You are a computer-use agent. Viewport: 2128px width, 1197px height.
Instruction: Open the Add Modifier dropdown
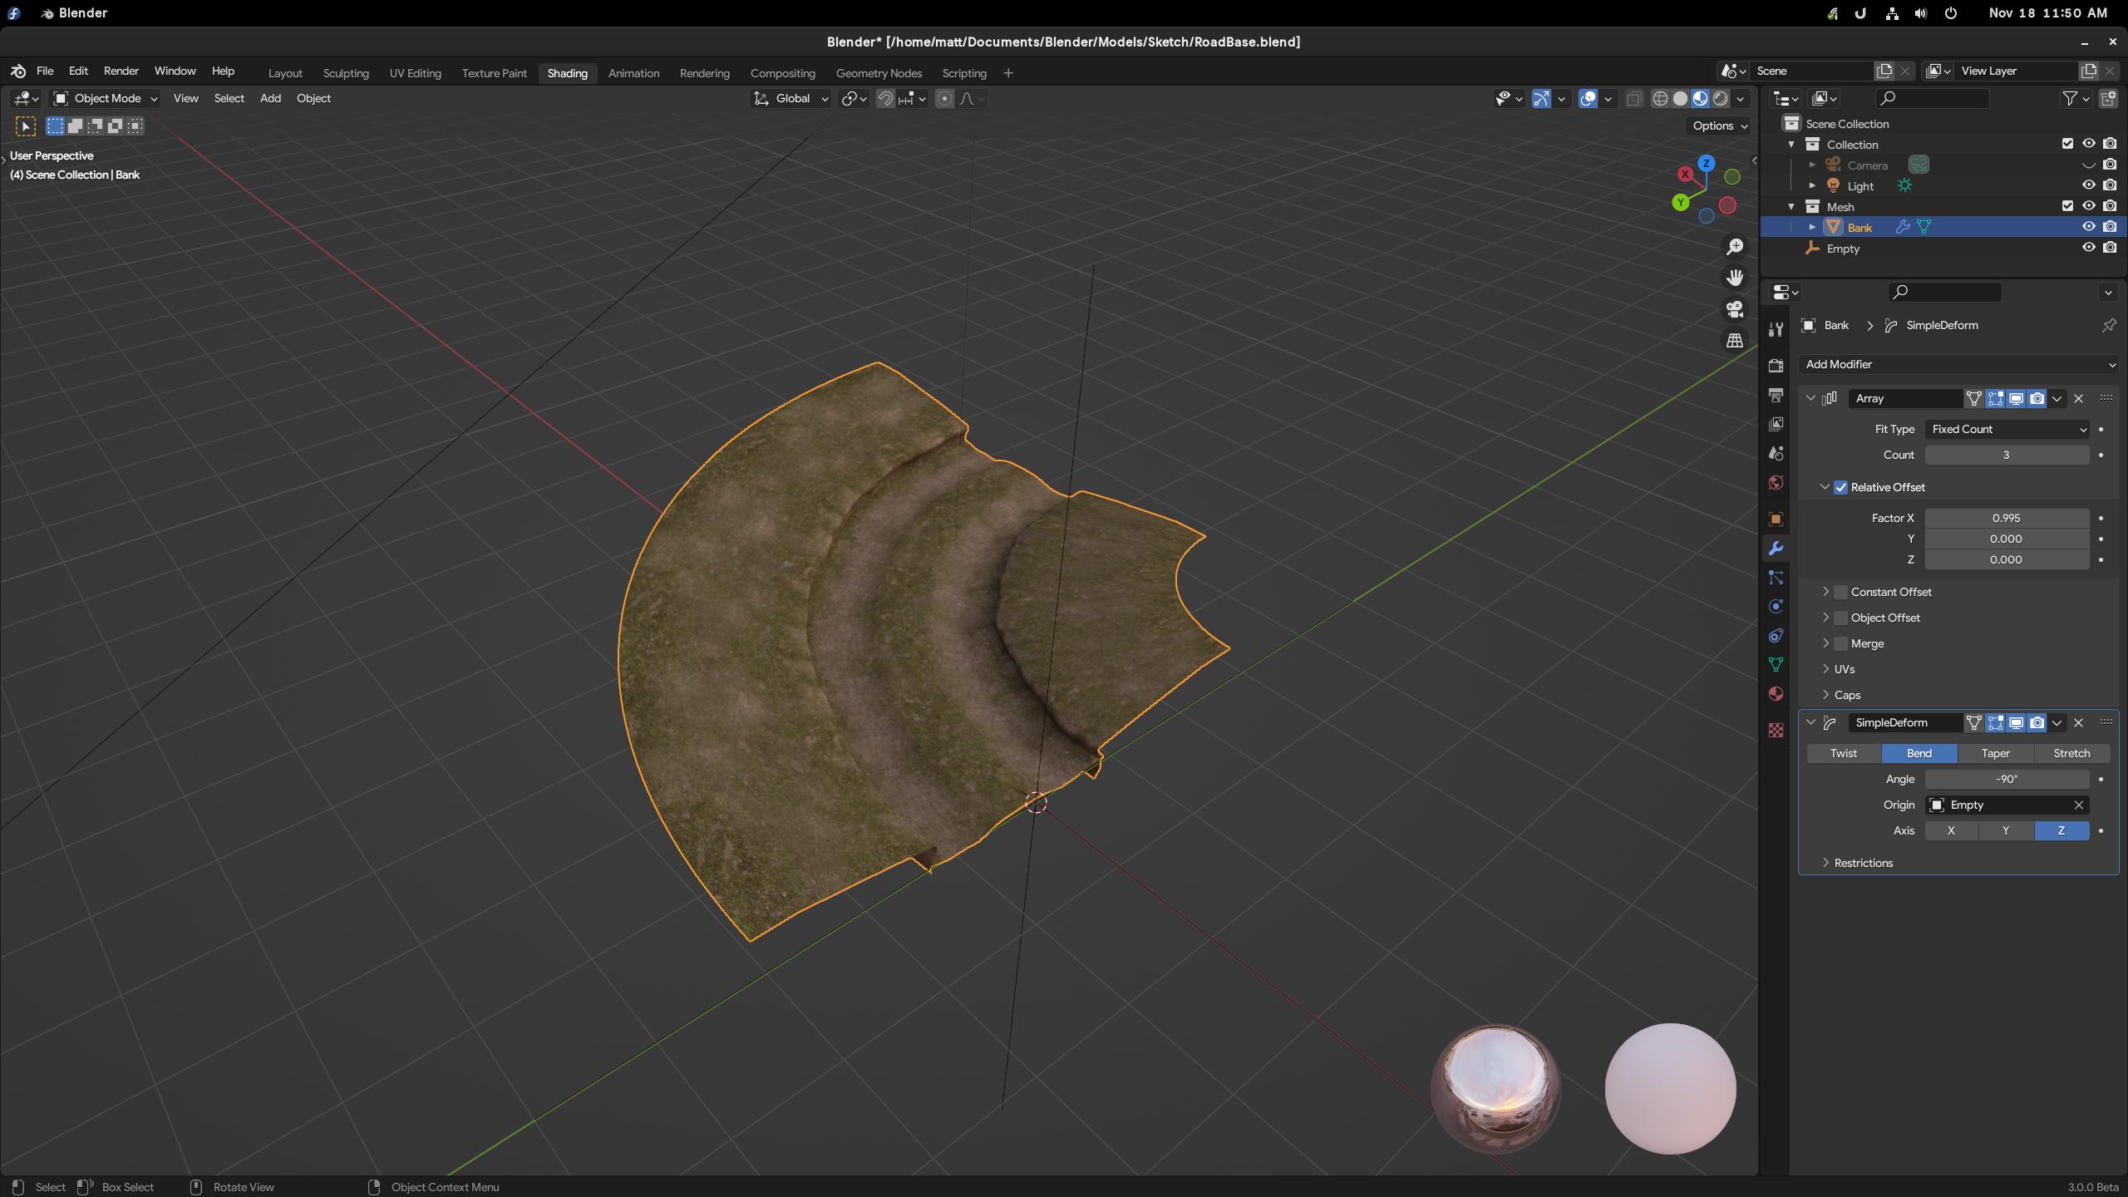(1958, 364)
